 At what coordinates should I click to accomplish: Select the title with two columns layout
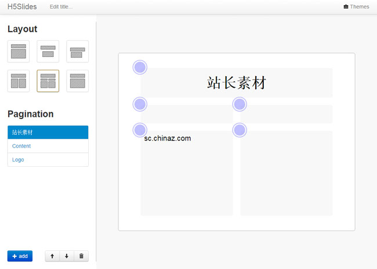(x=19, y=81)
